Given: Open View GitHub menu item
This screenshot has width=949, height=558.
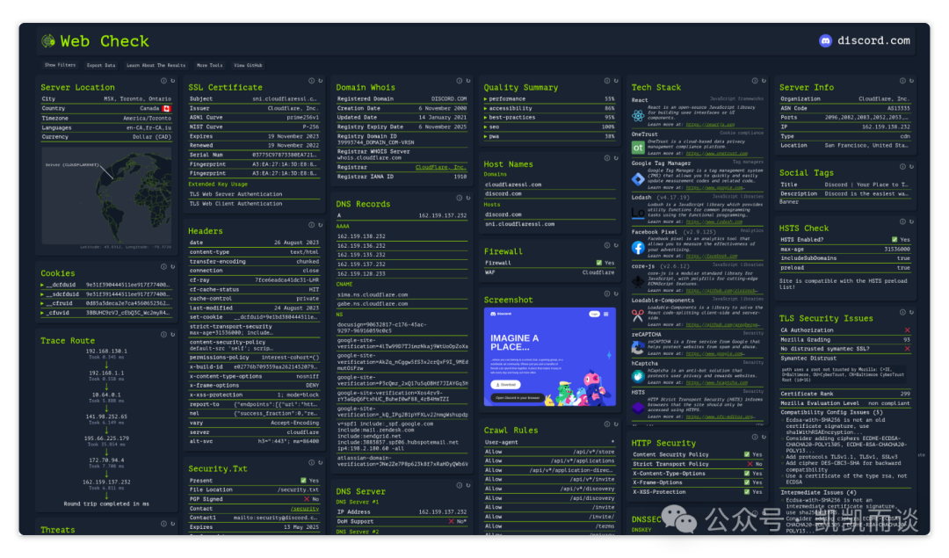Looking at the screenshot, I should click(248, 65).
